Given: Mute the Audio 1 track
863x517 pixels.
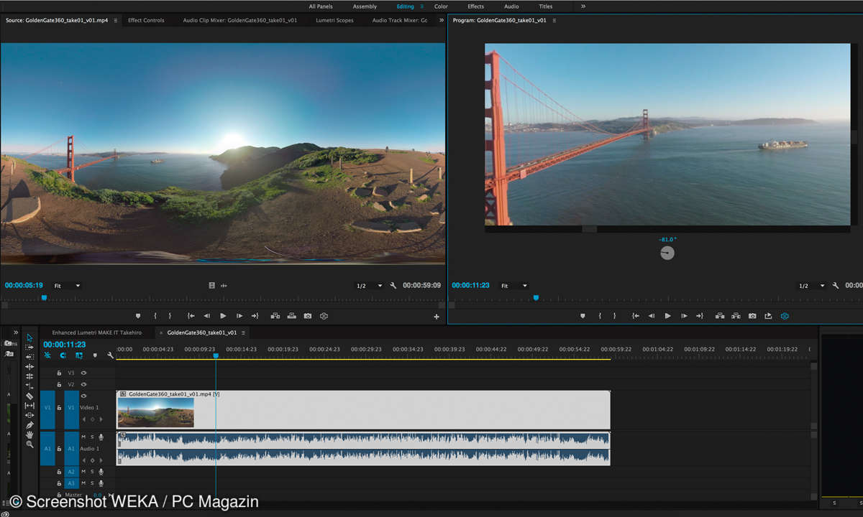Looking at the screenshot, I should (x=83, y=437).
